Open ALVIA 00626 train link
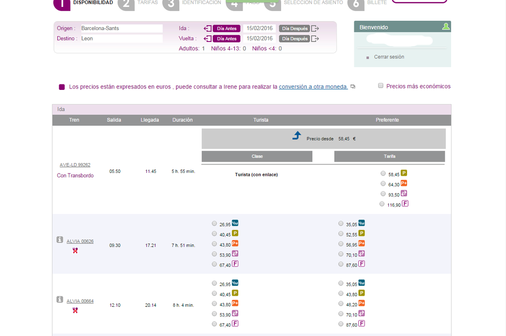 click(x=80, y=241)
